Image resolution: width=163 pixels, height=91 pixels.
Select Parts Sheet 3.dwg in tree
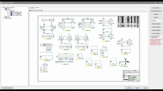pyautogui.click(x=17, y=15)
